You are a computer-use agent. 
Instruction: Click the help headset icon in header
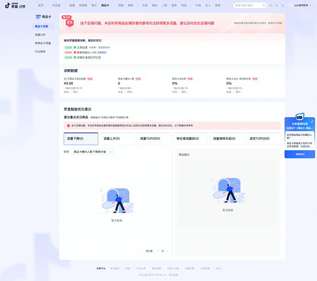[282, 5]
